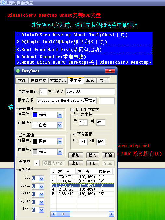
Task: Click the 下移 button
Action: (93, 163)
